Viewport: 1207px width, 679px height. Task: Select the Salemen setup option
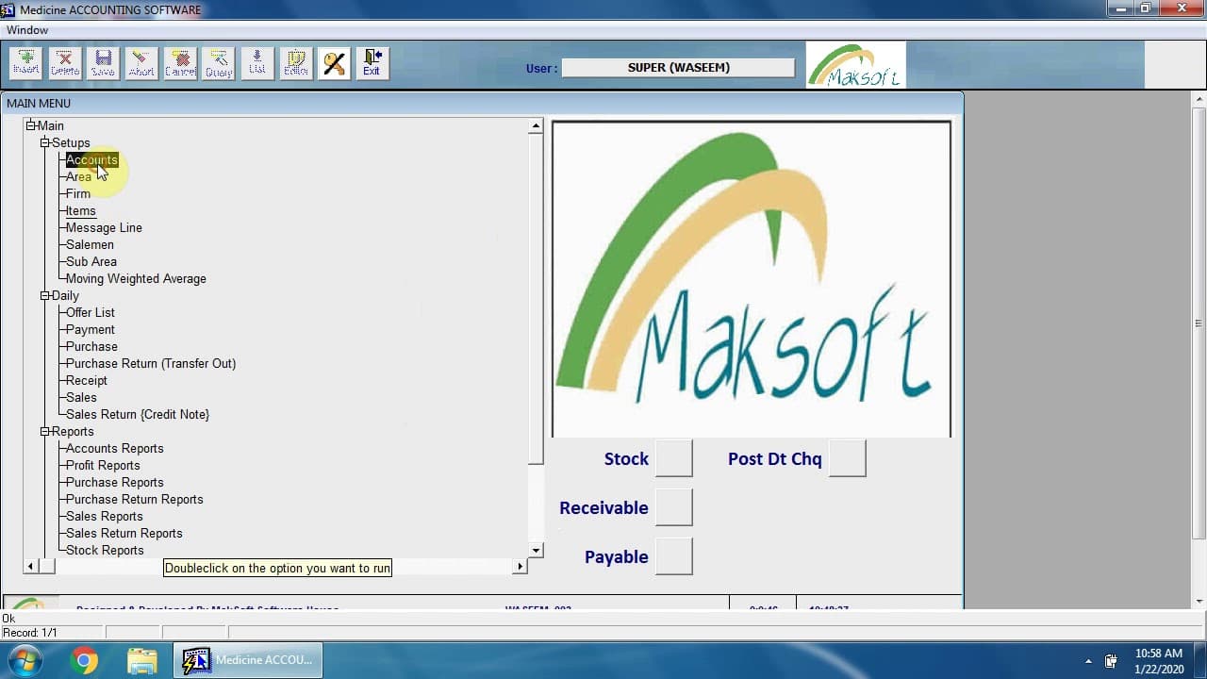(90, 244)
